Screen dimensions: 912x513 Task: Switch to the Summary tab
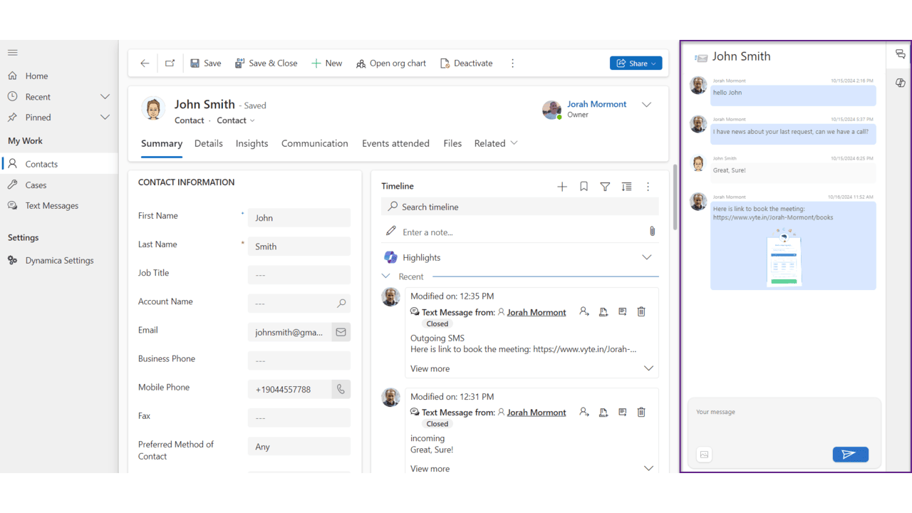pos(162,143)
